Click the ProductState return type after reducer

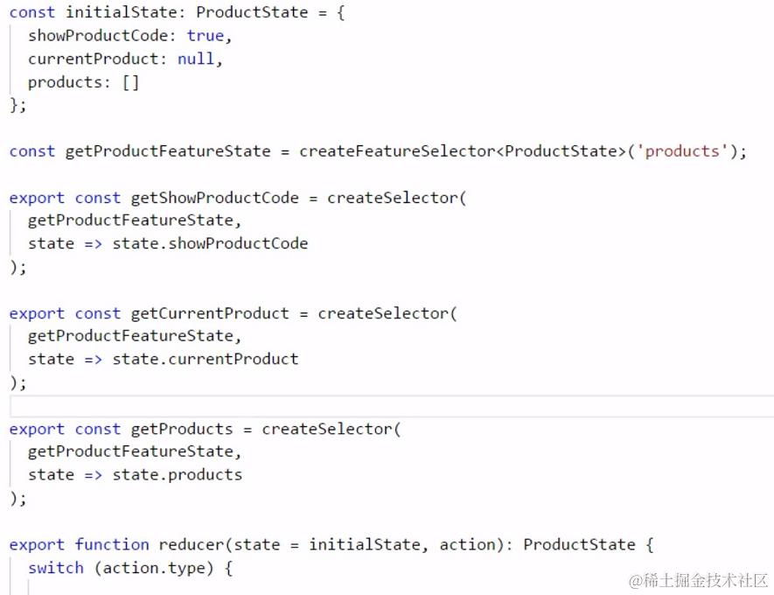pyautogui.click(x=579, y=545)
